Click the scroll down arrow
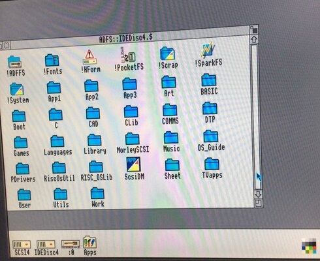Image resolution: width=320 pixels, height=261 pixels. pyautogui.click(x=258, y=194)
